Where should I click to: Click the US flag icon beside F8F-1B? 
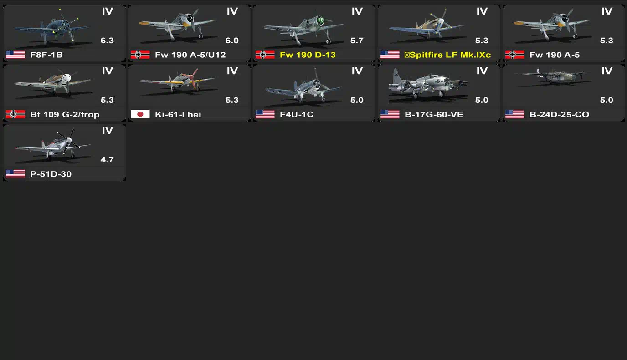[15, 55]
